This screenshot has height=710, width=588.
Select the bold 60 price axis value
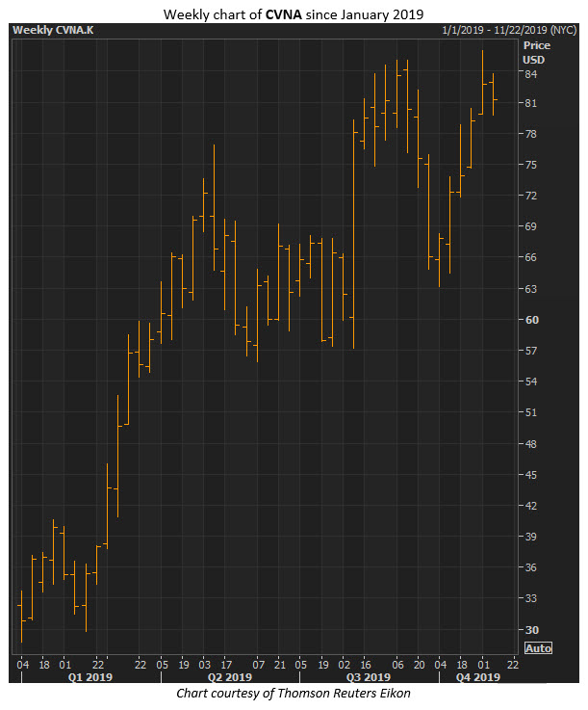(531, 320)
